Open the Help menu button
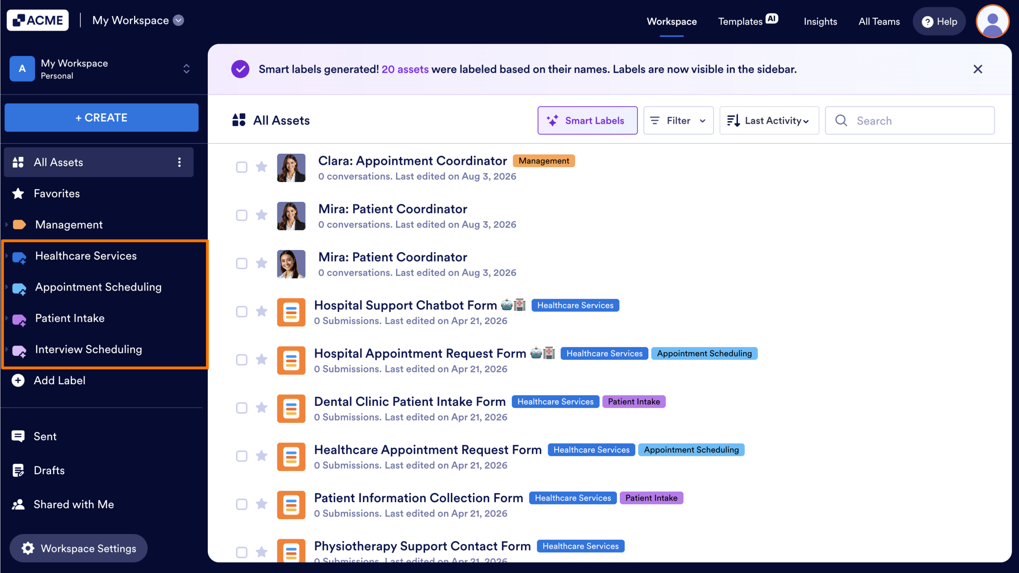The image size is (1019, 573). pyautogui.click(x=939, y=22)
